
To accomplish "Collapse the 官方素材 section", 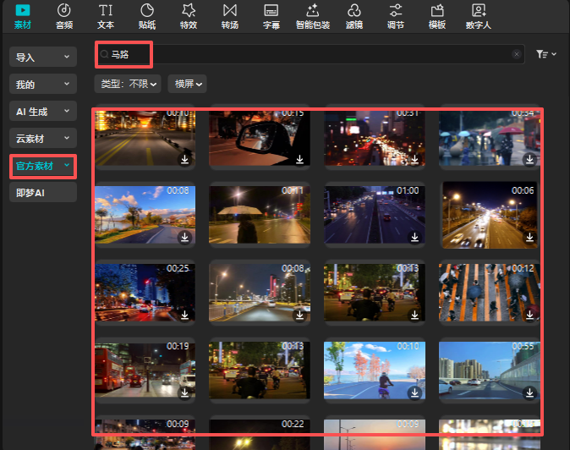I will (x=43, y=166).
